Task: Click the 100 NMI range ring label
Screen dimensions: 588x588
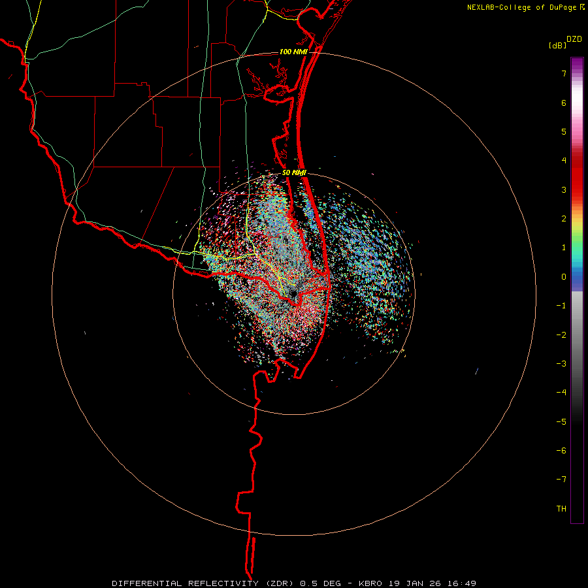Action: [x=293, y=52]
